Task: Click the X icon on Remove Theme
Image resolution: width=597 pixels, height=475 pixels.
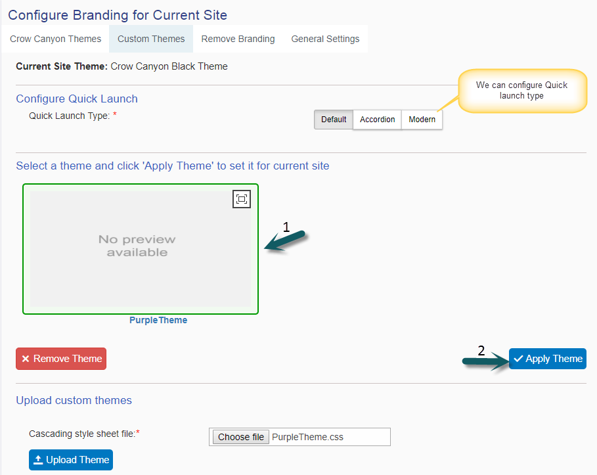Action: pyautogui.click(x=26, y=359)
